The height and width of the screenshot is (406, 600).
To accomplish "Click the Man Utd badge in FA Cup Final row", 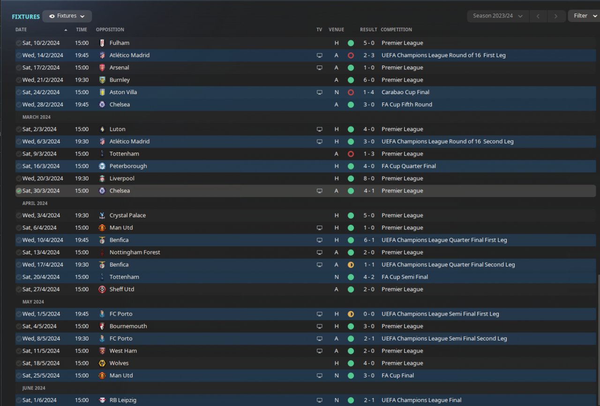I will [x=102, y=376].
